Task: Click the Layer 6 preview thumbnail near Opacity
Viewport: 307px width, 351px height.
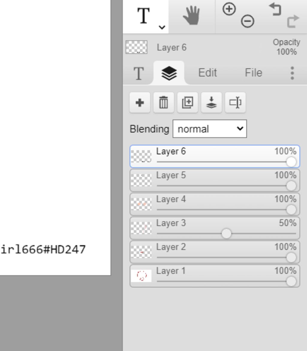Action: tap(136, 47)
